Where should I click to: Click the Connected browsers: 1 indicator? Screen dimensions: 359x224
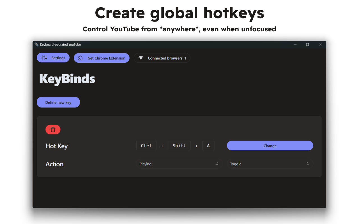click(162, 58)
